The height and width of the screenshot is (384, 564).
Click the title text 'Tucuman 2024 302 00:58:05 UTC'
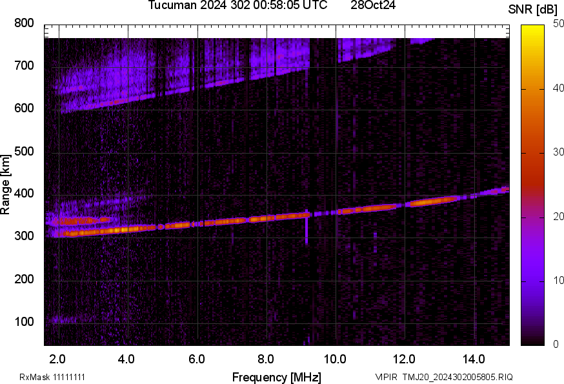point(237,5)
